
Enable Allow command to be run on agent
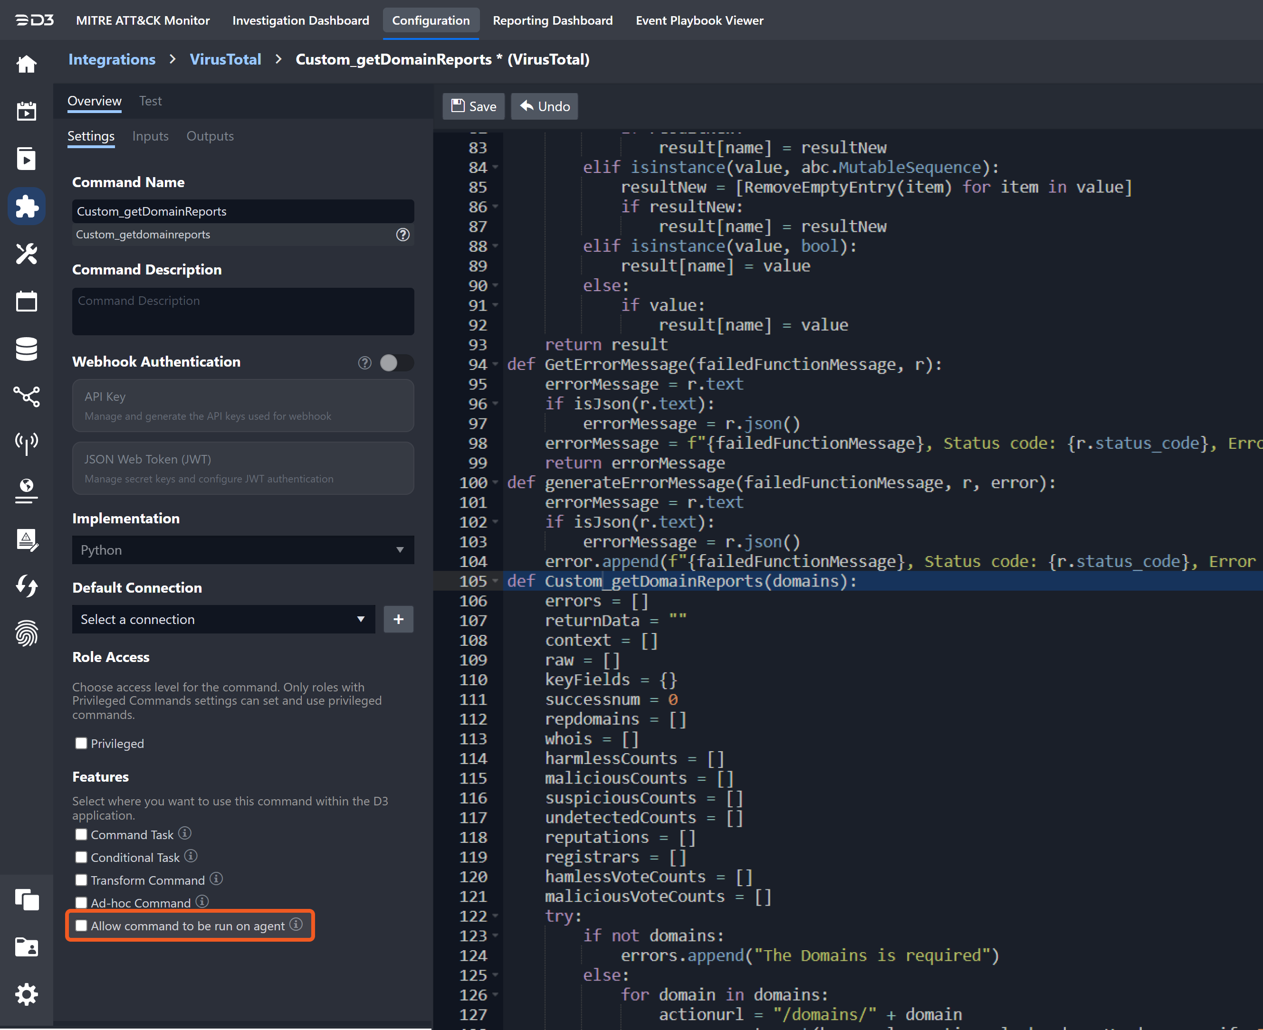point(81,926)
